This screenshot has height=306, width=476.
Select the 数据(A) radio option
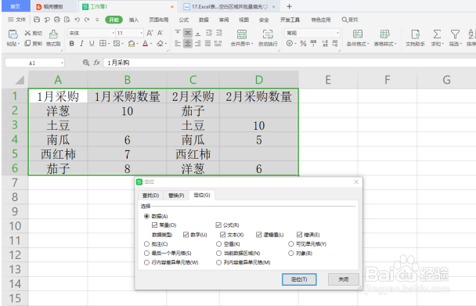coord(146,216)
